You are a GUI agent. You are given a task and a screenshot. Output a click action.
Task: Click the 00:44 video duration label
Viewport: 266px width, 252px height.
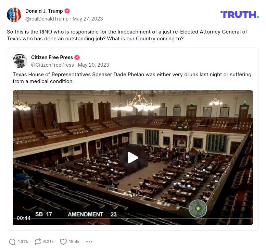pyautogui.click(x=24, y=218)
